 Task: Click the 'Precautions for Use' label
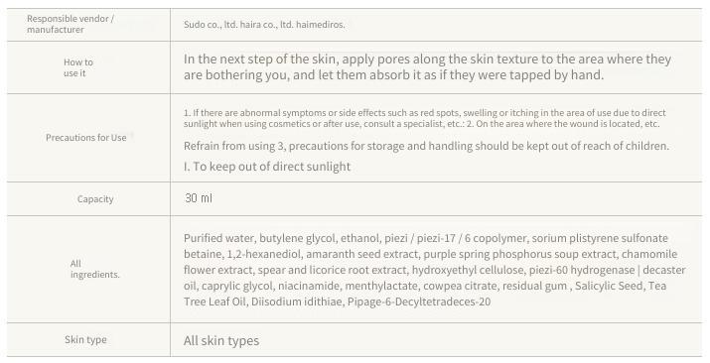tap(86, 138)
